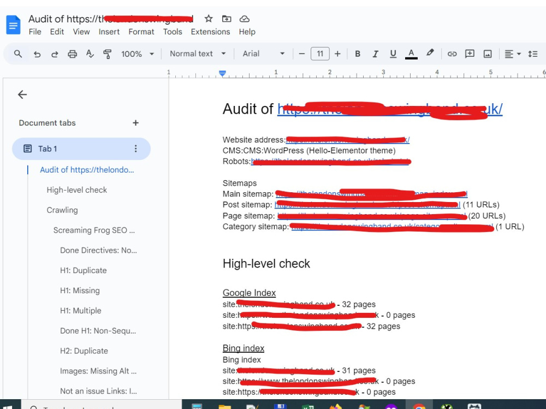Jump to High-level check outline item
This screenshot has width=546, height=409.
pos(76,190)
